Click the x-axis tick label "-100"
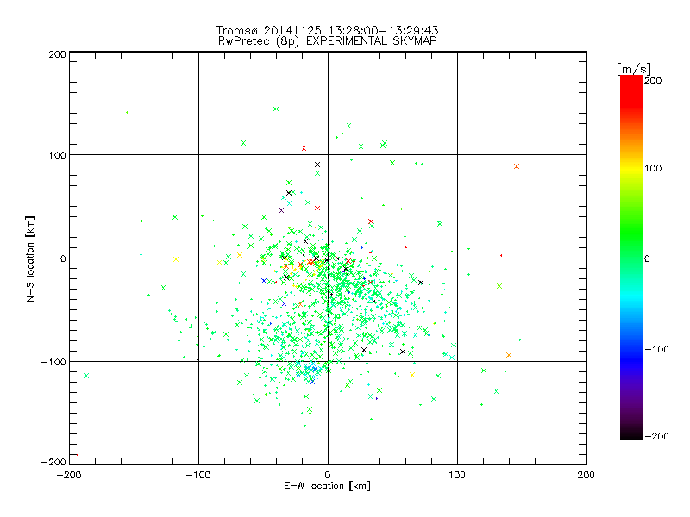This screenshot has width=690, height=517. (198, 475)
